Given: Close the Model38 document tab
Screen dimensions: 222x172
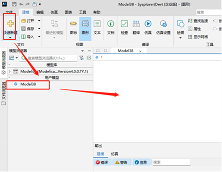Looking at the screenshot, I should coord(140,51).
